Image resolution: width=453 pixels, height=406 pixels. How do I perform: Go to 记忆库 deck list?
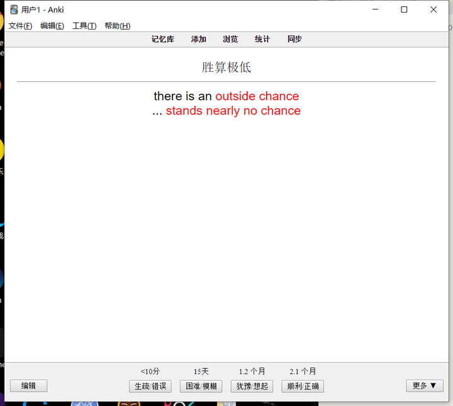(163, 39)
